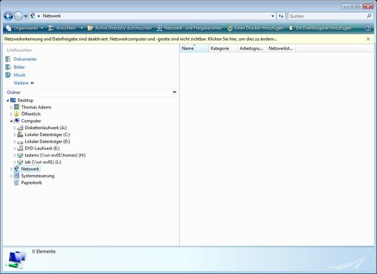Click the help question mark icon
The height and width of the screenshot is (274, 377).
(368, 28)
